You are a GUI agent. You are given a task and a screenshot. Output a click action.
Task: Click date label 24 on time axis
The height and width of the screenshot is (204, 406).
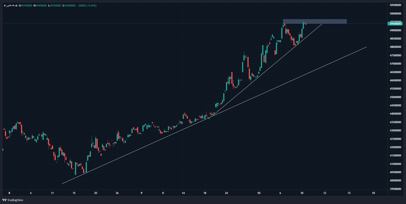coord(226,193)
